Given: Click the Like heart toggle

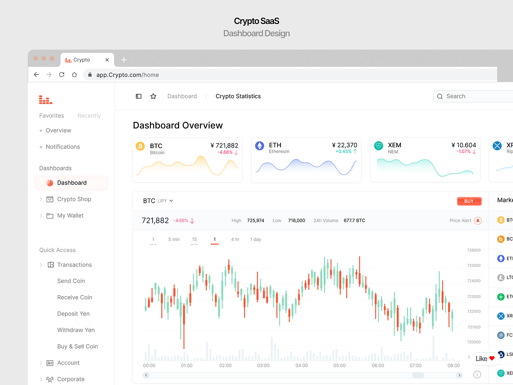Looking at the screenshot, I should (x=485, y=358).
